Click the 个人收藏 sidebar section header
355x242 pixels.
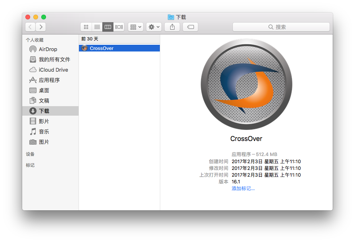pyautogui.click(x=35, y=40)
